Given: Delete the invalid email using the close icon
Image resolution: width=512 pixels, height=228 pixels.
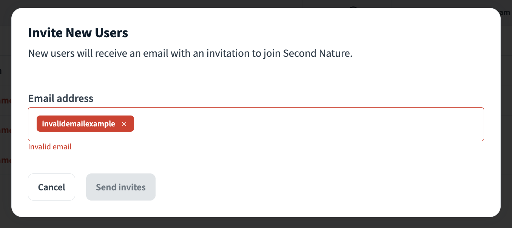Looking at the screenshot, I should [124, 124].
